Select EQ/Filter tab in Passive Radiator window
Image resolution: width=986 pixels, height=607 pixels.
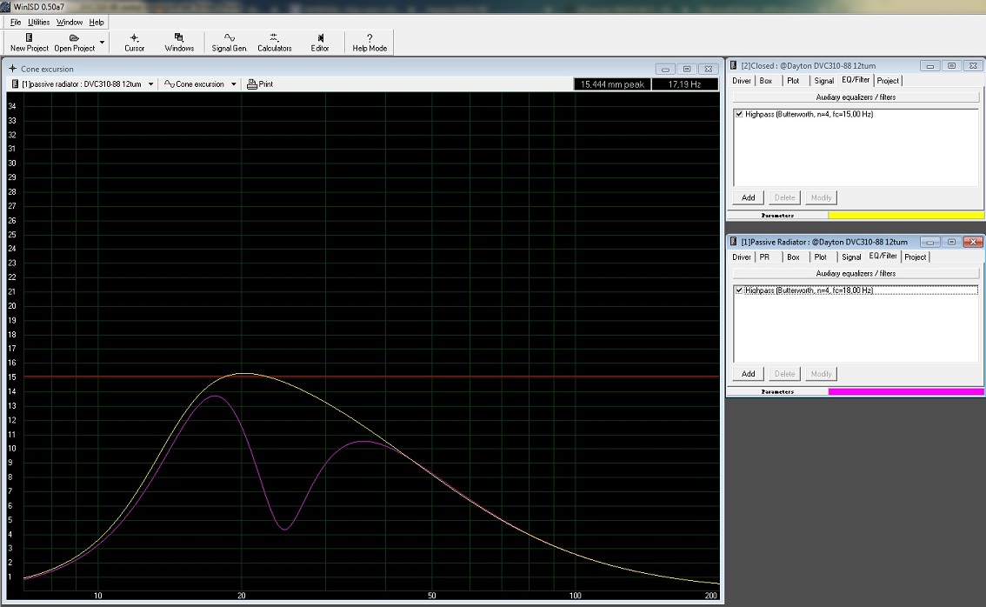(883, 256)
